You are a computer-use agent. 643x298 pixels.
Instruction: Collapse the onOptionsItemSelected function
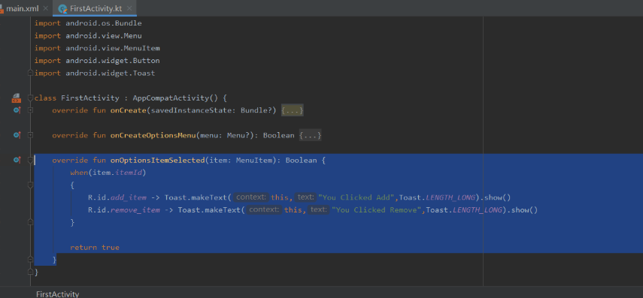tap(30, 161)
